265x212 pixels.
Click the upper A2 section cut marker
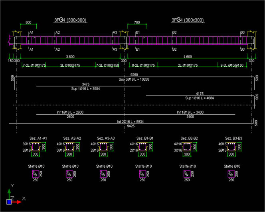pyautogui.click(x=57, y=32)
